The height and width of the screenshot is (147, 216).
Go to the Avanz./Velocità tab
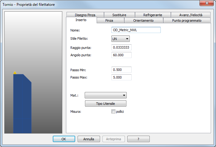[x=191, y=15]
